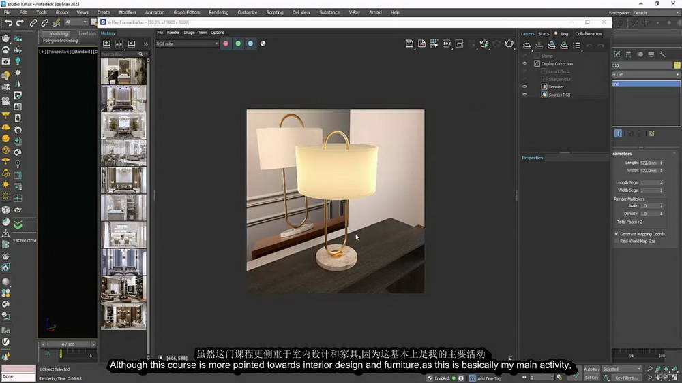Click the 50% zoom render icon

point(447,44)
